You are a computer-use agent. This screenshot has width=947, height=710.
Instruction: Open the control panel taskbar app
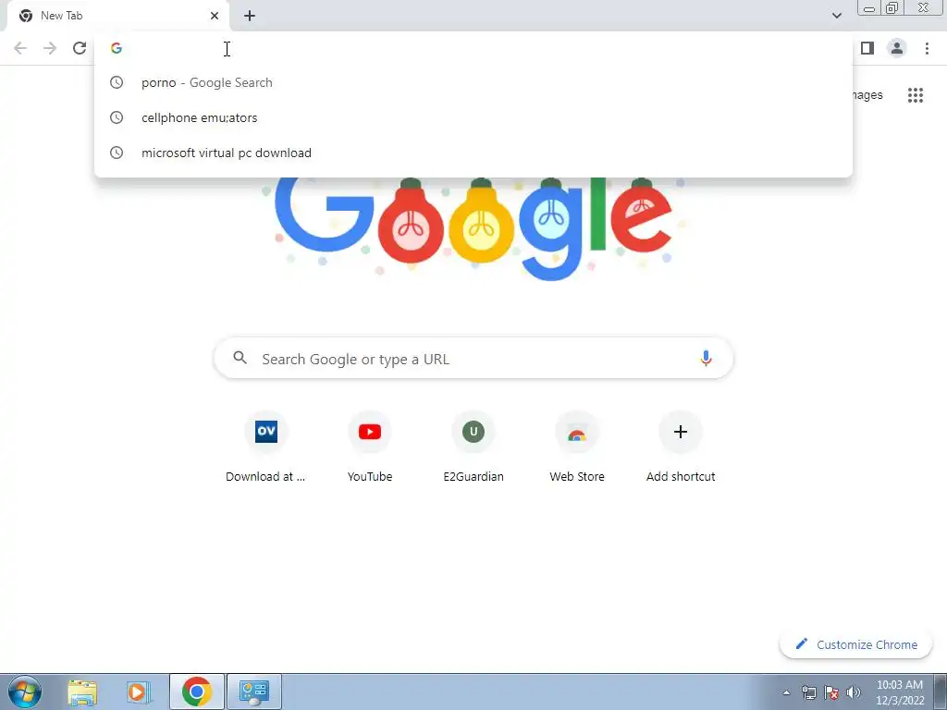point(253,692)
